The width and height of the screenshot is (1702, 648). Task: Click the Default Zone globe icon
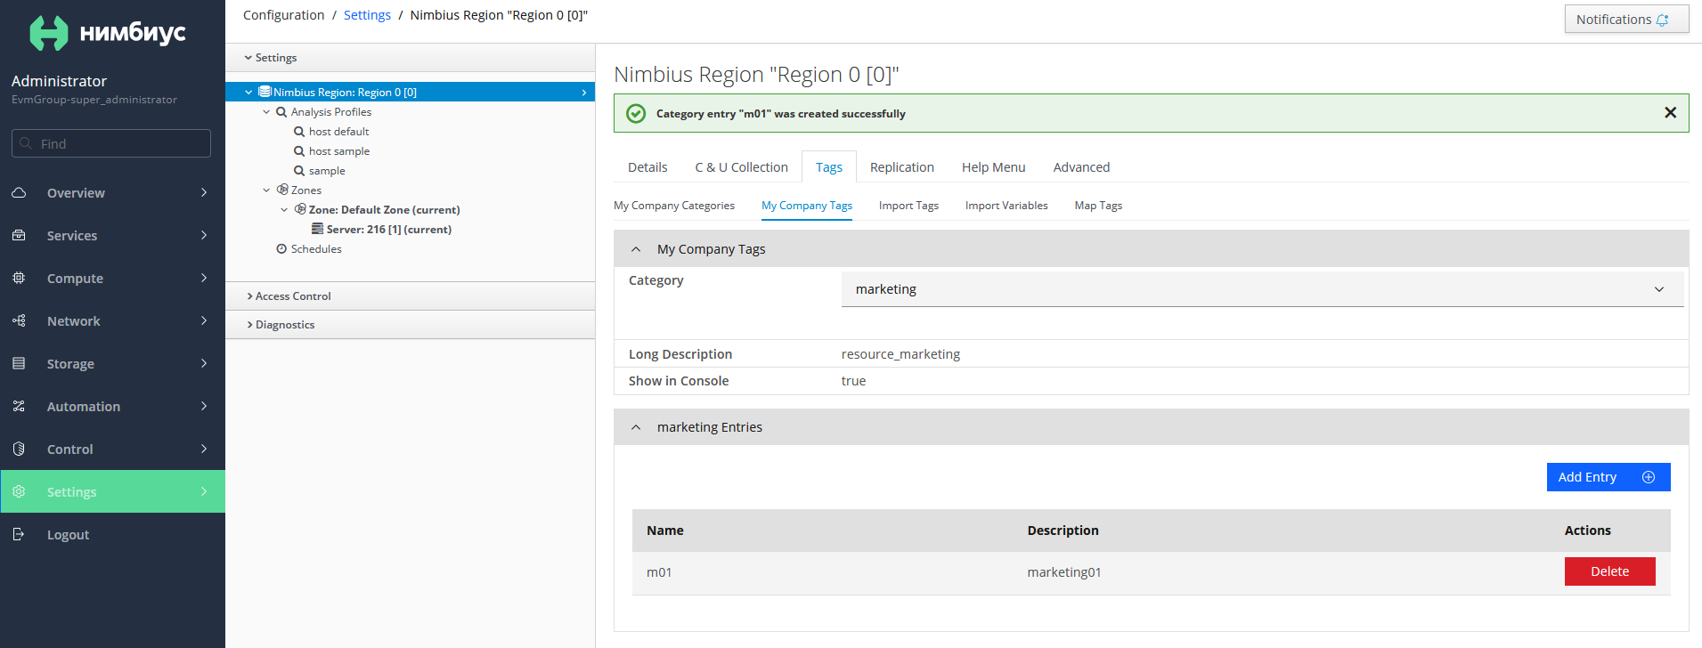[x=300, y=209]
